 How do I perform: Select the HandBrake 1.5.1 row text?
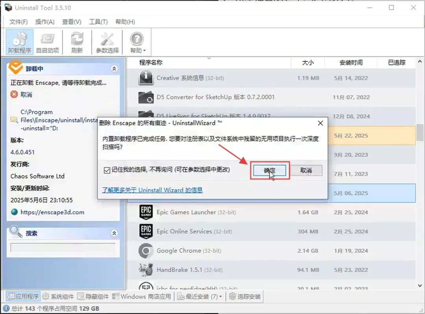190,270
